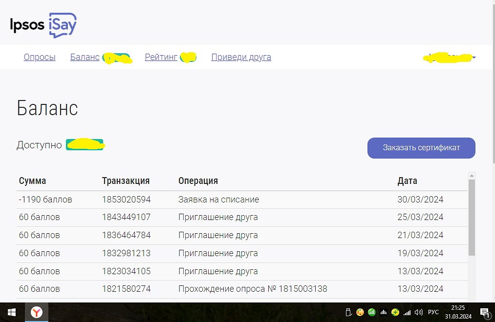Click the green signal bars tray icon
The width and height of the screenshot is (495, 322).
point(372,312)
